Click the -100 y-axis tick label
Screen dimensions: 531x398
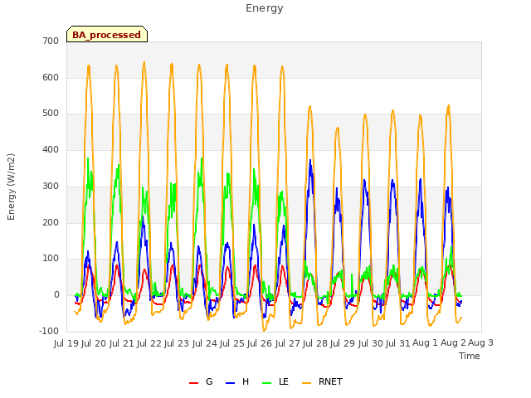coord(49,332)
